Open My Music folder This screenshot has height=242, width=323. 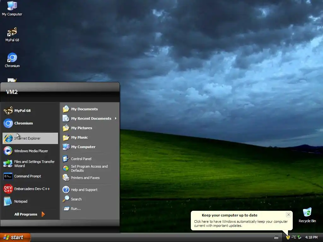pos(90,137)
